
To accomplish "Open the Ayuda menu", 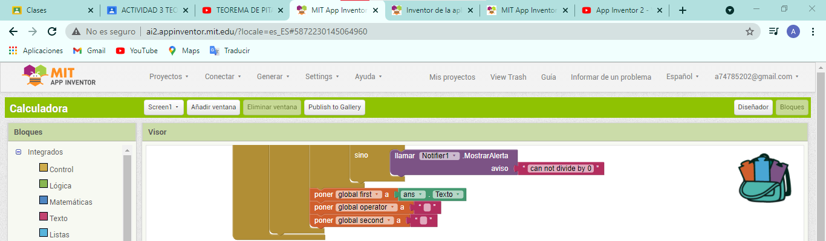I will (368, 77).
